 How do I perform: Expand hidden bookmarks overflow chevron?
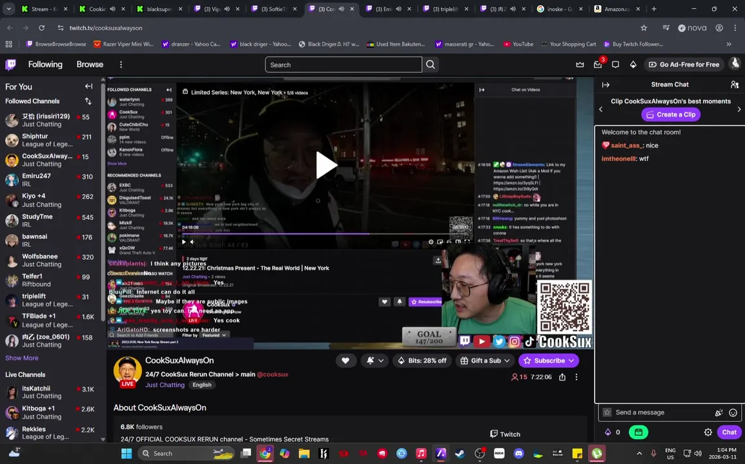pos(729,44)
